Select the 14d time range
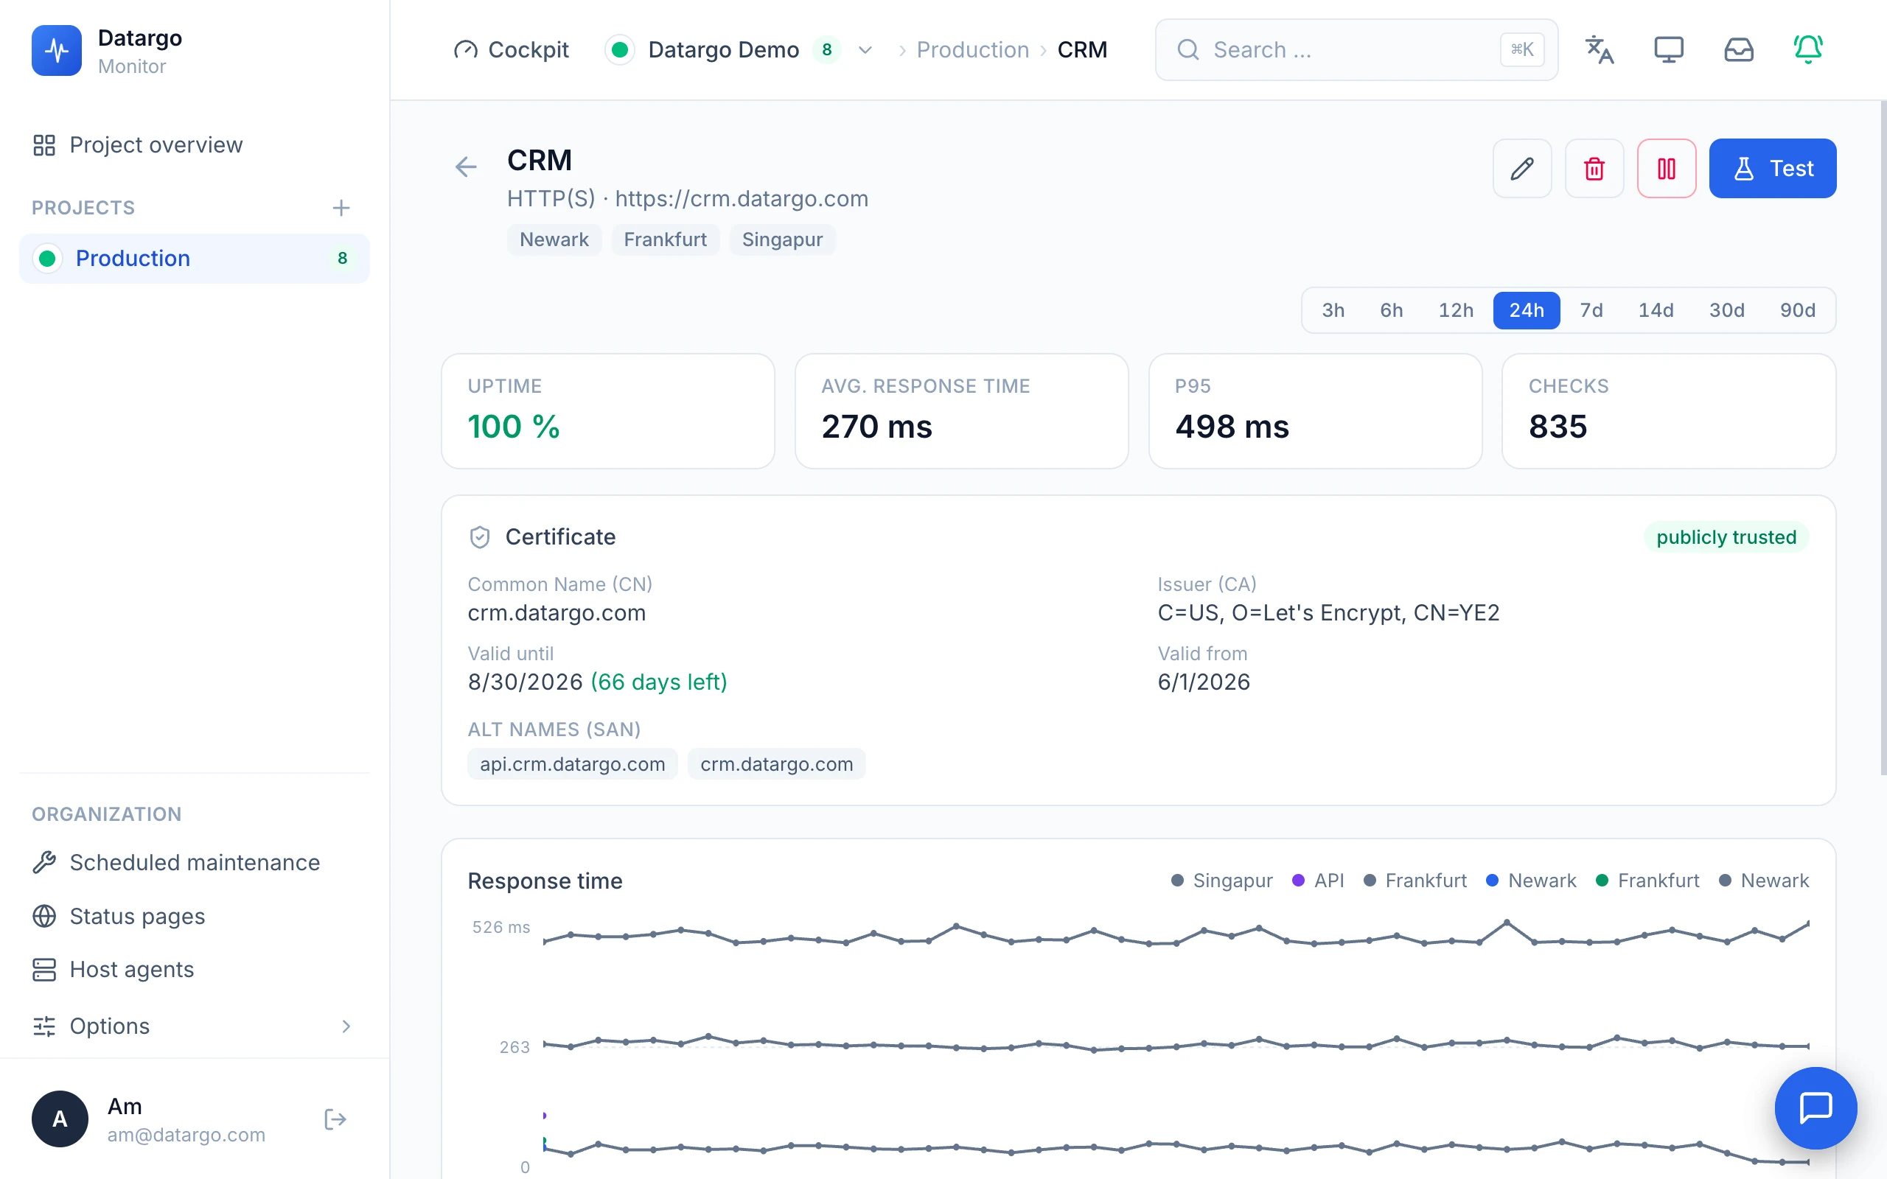The height and width of the screenshot is (1179, 1887). [1656, 310]
